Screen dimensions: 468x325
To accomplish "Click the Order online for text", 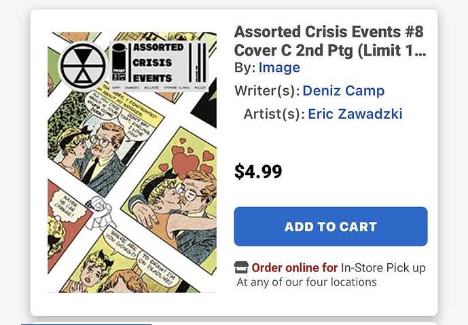I will coord(294,267).
